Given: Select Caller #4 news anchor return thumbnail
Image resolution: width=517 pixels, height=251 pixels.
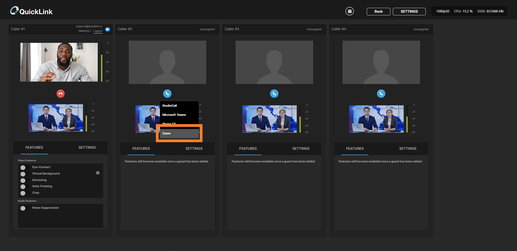Looking at the screenshot, I should point(376,119).
